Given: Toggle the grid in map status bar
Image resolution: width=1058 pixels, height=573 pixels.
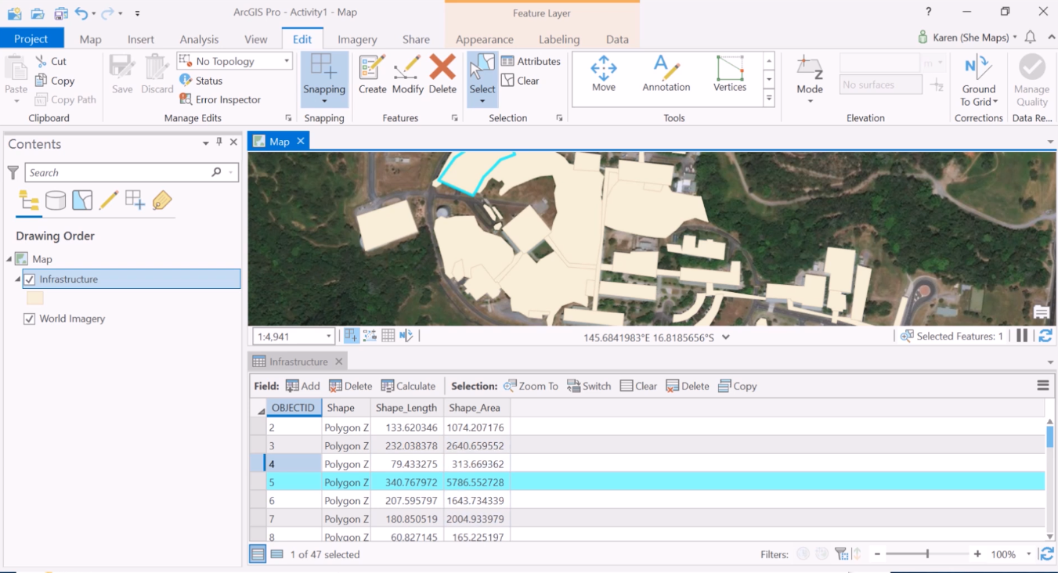Looking at the screenshot, I should pos(388,336).
